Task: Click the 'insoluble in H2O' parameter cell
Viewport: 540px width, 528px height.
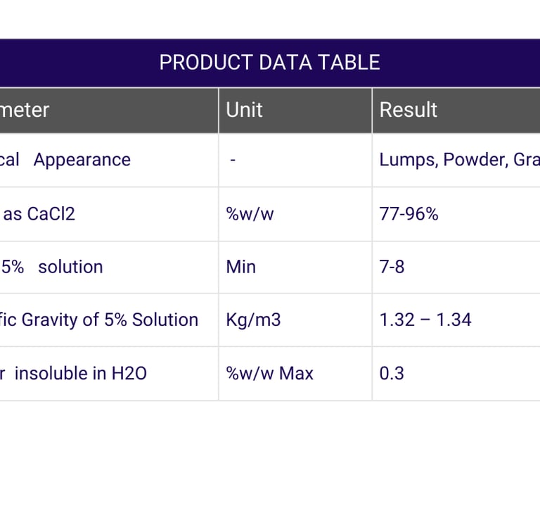Action: [x=75, y=373]
